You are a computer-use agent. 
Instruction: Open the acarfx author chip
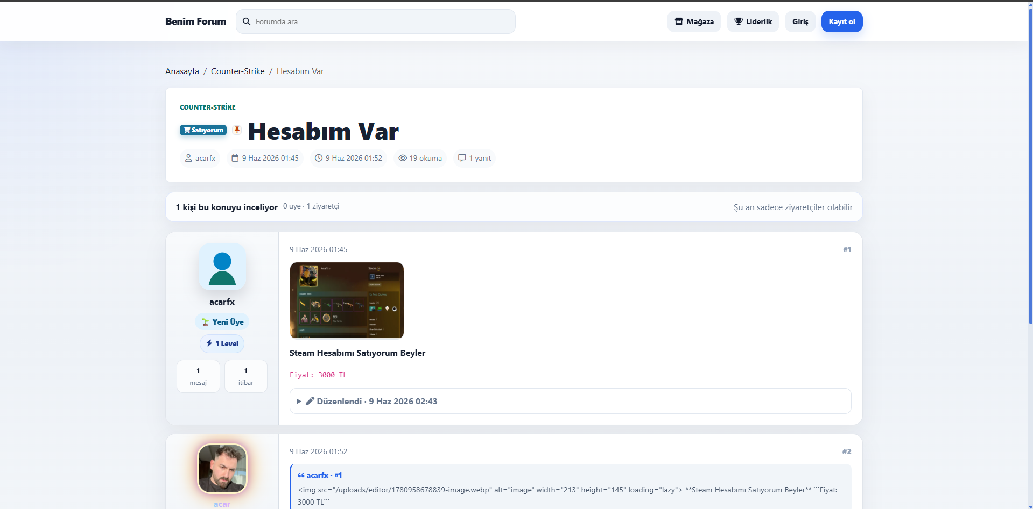200,158
